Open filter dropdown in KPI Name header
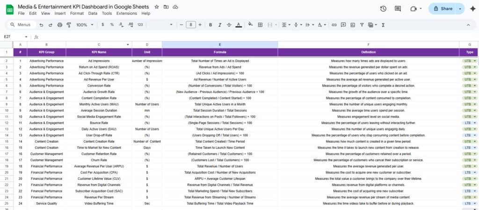The width and height of the screenshot is (479, 210). pyautogui.click(x=128, y=45)
